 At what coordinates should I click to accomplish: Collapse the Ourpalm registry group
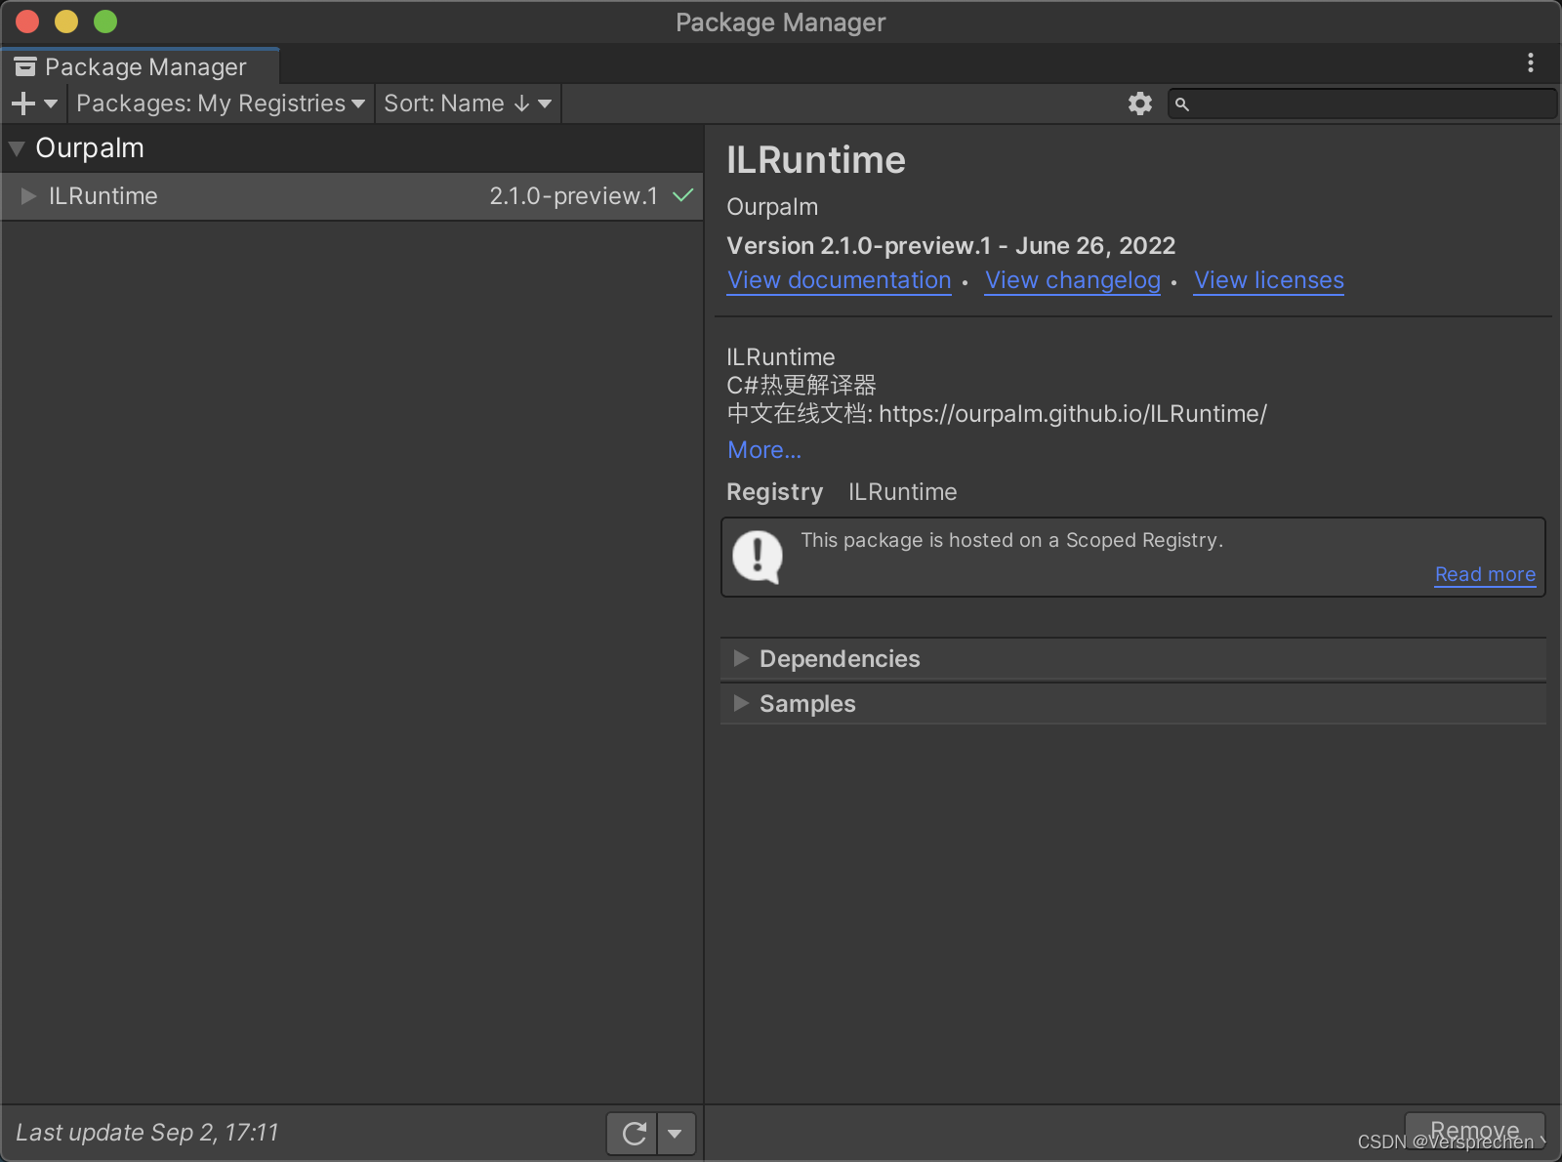coord(16,147)
